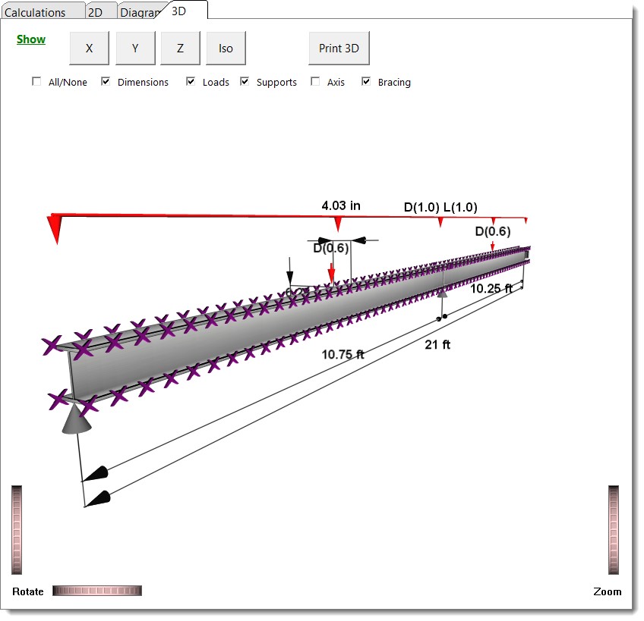
Task: Select the 3D tab
Action: pos(182,11)
